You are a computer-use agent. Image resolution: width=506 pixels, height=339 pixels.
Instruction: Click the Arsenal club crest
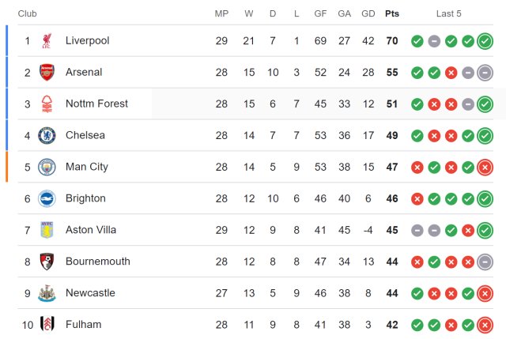coord(47,72)
